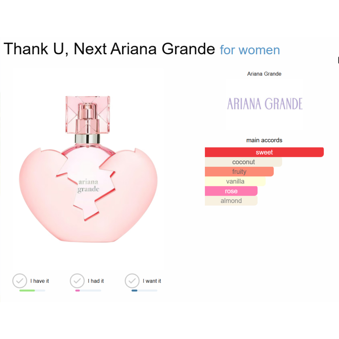This screenshot has width=339, height=339.
Task: Click the blue bar under 'I want it'
Action: point(134,290)
